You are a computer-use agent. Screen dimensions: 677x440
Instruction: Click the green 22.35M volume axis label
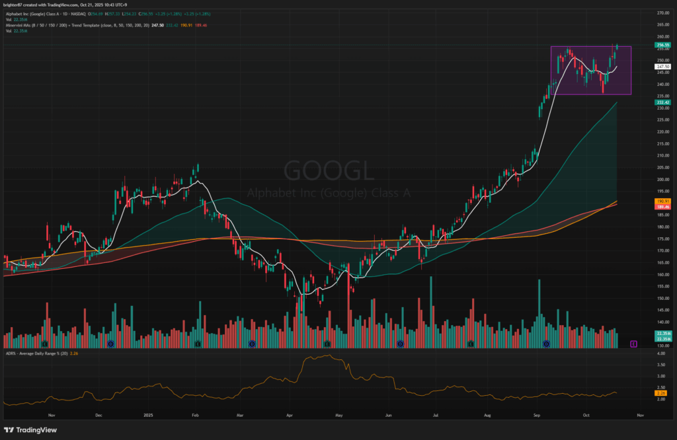pyautogui.click(x=662, y=333)
